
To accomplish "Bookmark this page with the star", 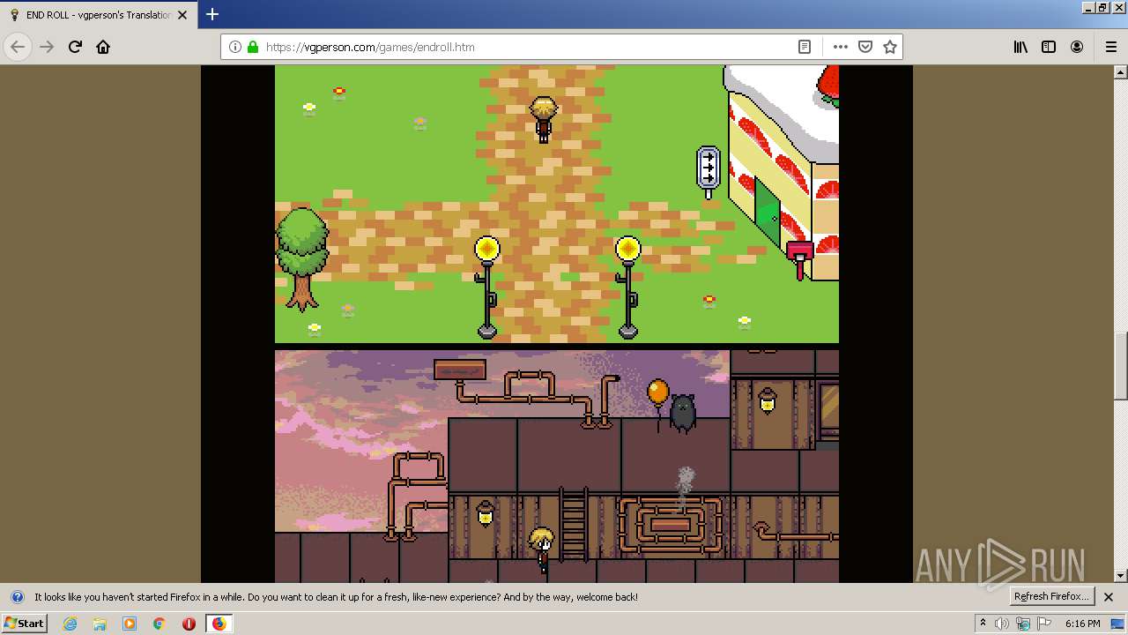I will click(x=890, y=47).
